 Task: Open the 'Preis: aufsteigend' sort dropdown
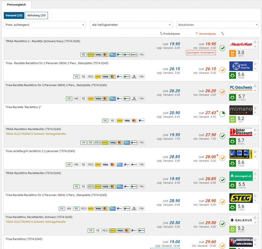45,25
